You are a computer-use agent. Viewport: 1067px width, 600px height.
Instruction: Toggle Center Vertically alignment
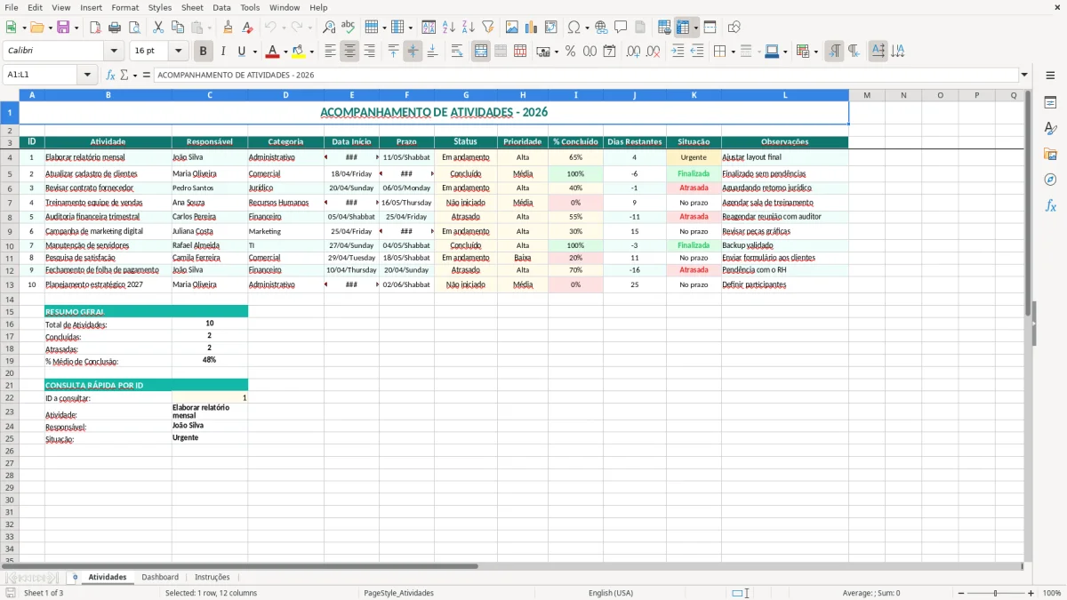(x=413, y=52)
